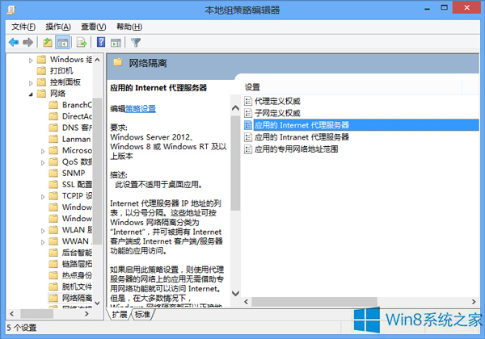The height and width of the screenshot is (339, 485).
Task: Open the 操作(A) menu
Action: [x=58, y=27]
